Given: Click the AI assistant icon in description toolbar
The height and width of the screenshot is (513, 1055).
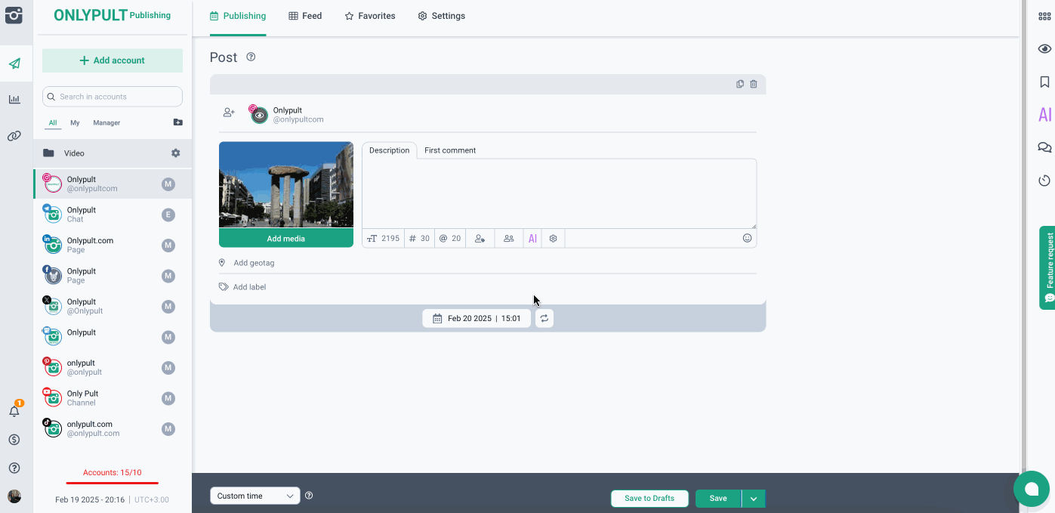Looking at the screenshot, I should pos(532,238).
